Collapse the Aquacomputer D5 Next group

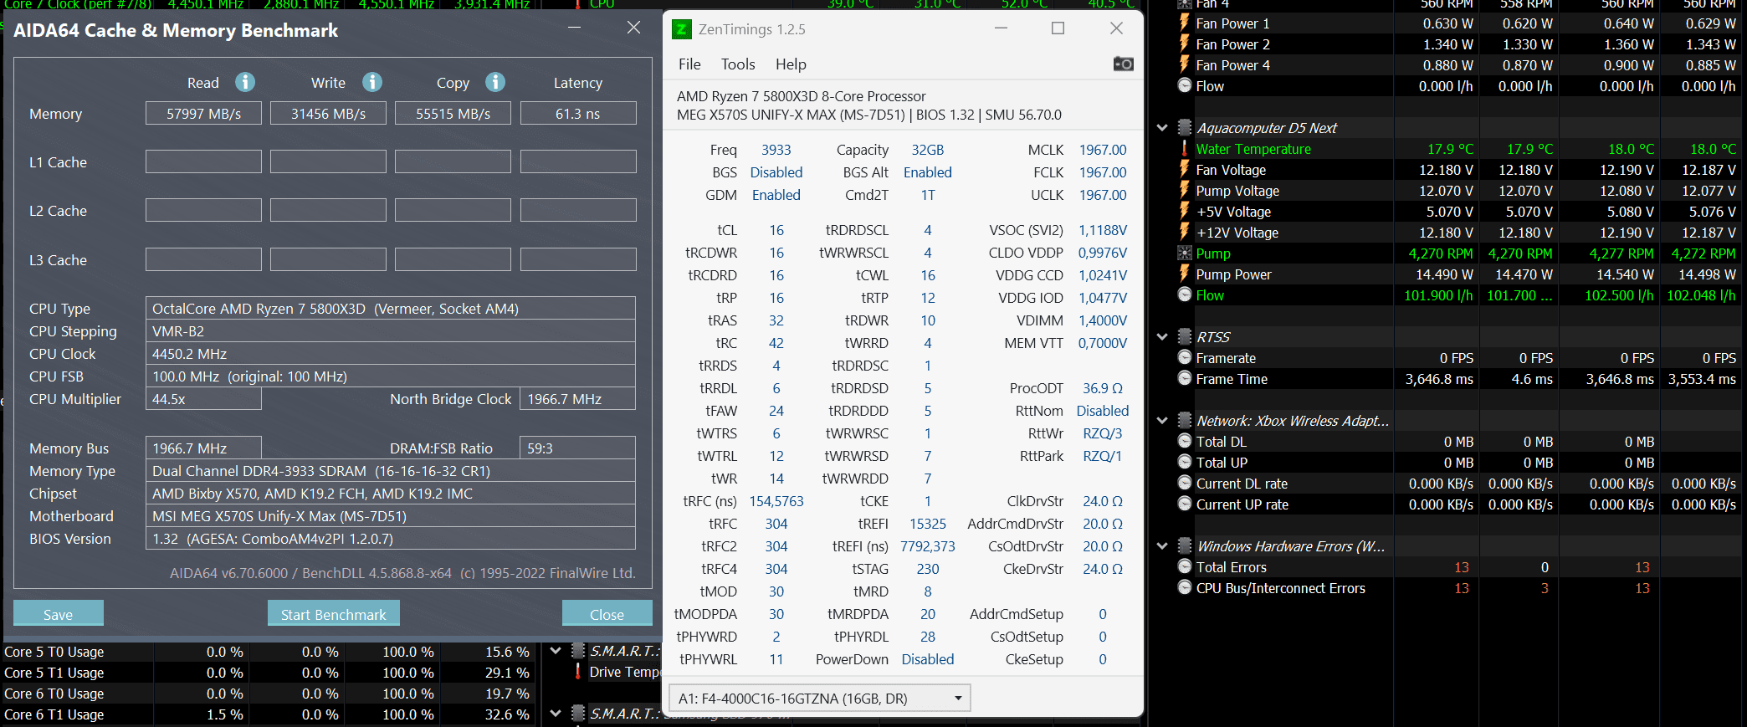tap(1162, 128)
